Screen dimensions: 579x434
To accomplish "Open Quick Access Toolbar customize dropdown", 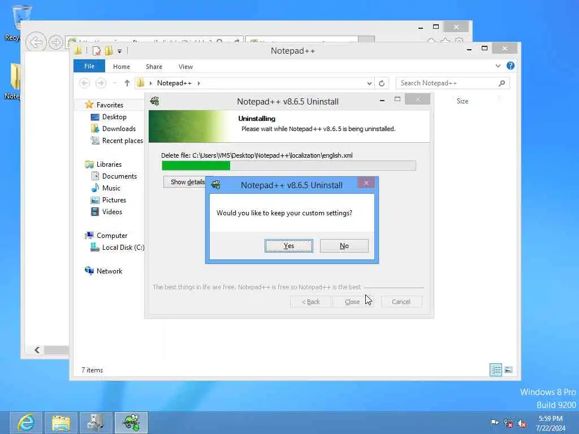I will coord(120,51).
